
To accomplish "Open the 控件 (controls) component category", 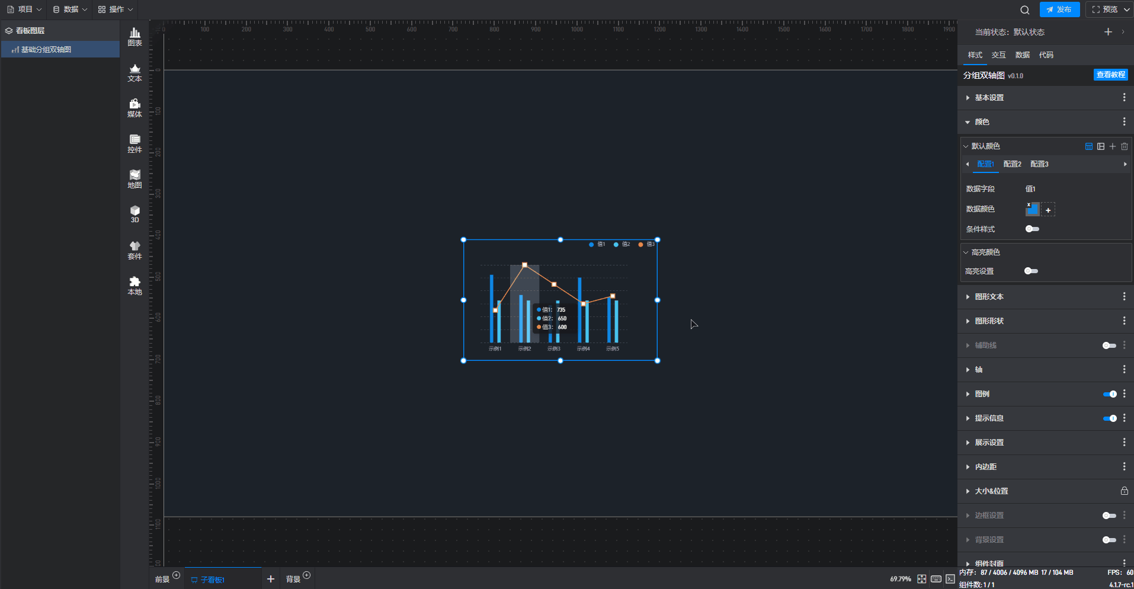I will point(134,143).
